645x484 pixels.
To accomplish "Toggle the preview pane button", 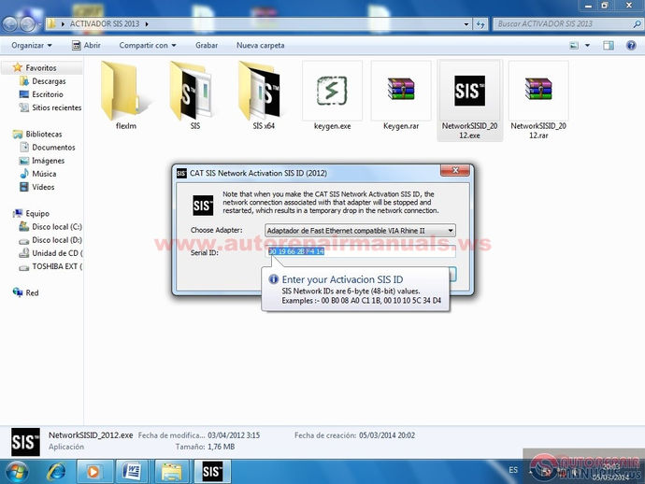I will (x=609, y=45).
